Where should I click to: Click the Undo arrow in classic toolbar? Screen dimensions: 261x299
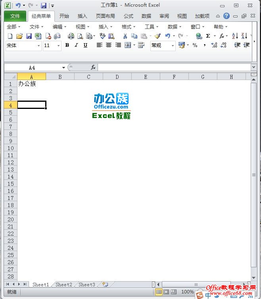[x=168, y=36]
